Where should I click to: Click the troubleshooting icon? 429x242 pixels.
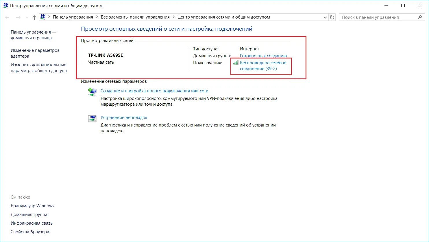coord(92,119)
